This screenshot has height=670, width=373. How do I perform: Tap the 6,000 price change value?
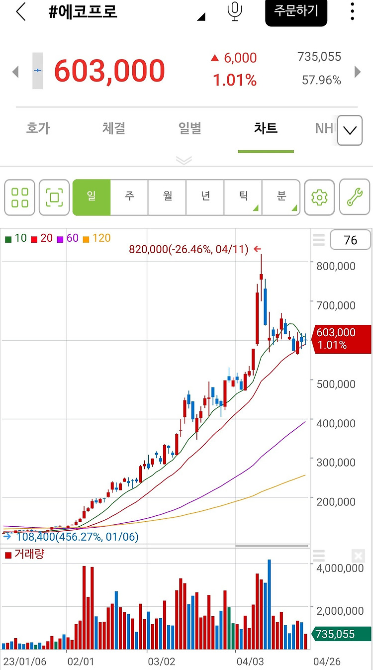[x=240, y=58]
